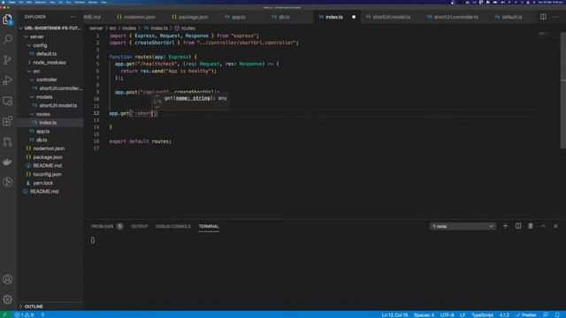Click the Split Terminal icon
This screenshot has height=318, width=566.
pyautogui.click(x=518, y=226)
